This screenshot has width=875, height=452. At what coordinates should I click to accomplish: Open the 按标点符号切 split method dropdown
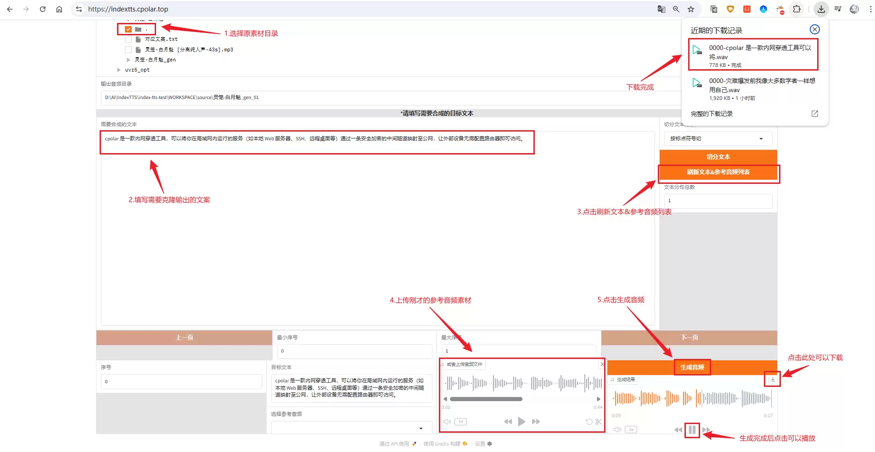(718, 138)
